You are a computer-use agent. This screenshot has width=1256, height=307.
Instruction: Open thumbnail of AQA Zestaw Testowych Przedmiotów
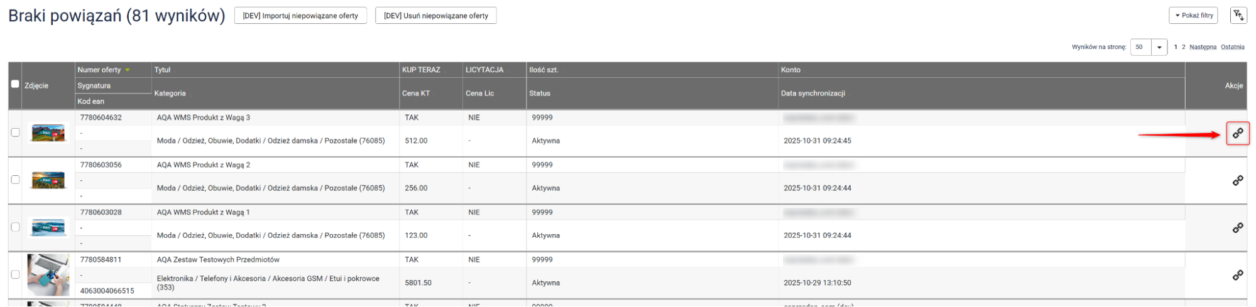point(48,274)
